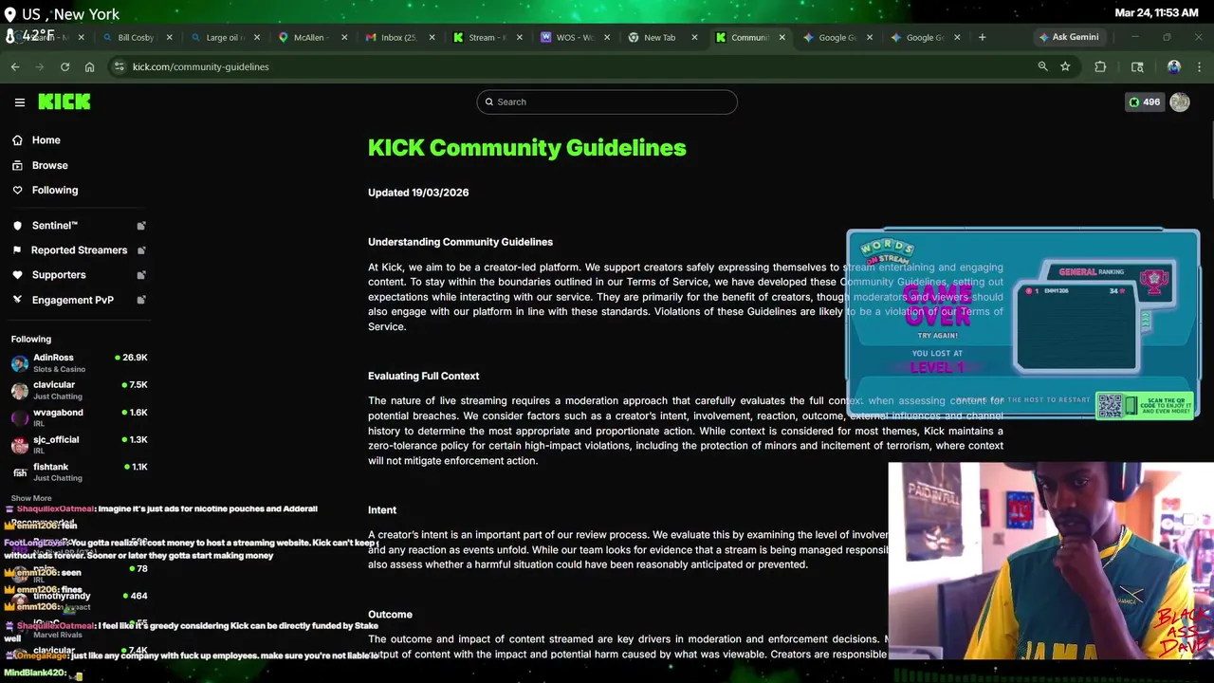Screen dimensions: 1214x683
Task: Click the KICK Community Guidelines heading
Action: point(526,148)
